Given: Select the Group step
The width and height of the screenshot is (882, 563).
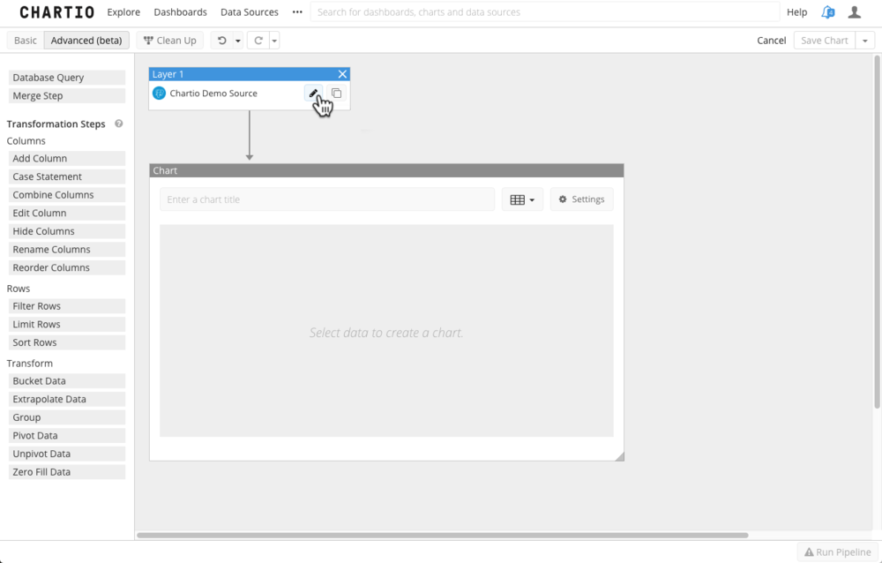Looking at the screenshot, I should tap(67, 417).
